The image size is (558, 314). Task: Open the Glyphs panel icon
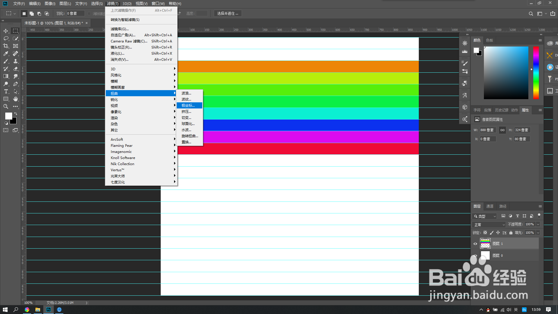coord(465,95)
